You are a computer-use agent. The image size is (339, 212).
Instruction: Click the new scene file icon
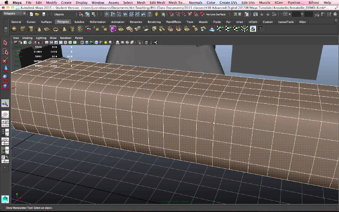coord(31,14)
